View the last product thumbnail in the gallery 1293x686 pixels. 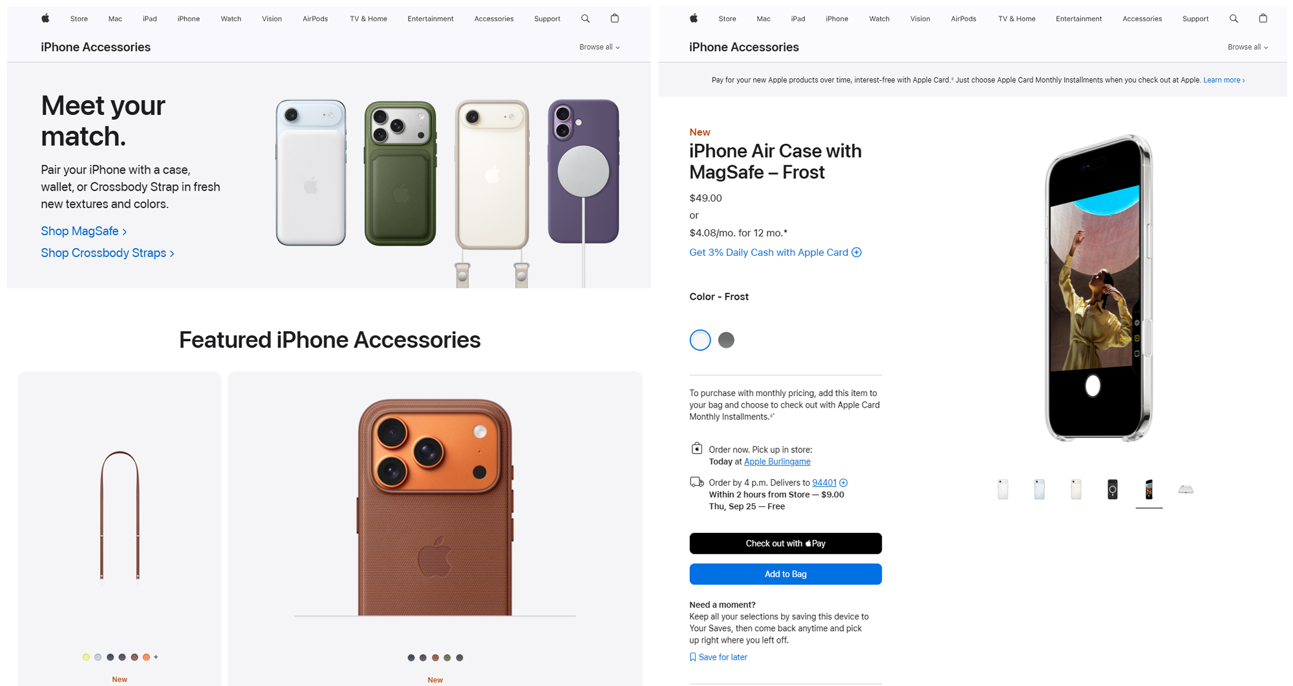(1186, 490)
